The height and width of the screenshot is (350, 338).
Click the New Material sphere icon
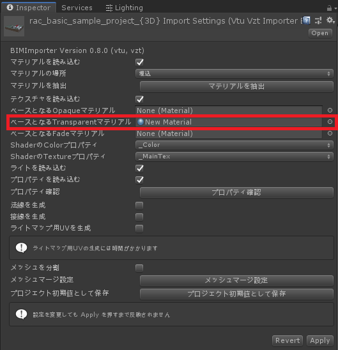141,122
